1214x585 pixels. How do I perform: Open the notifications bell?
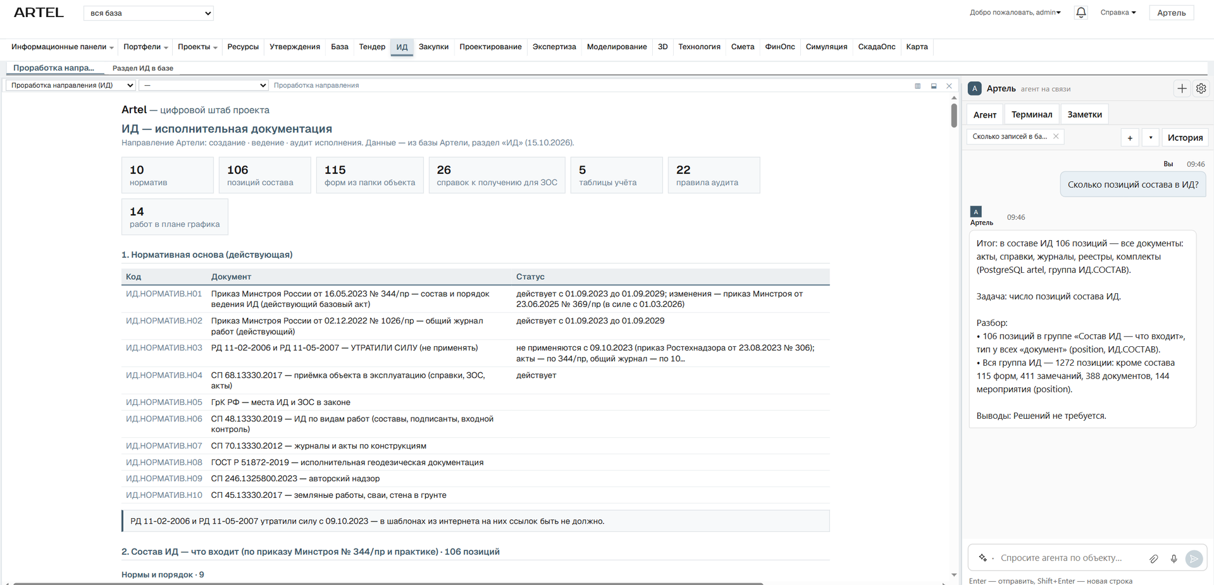point(1081,13)
